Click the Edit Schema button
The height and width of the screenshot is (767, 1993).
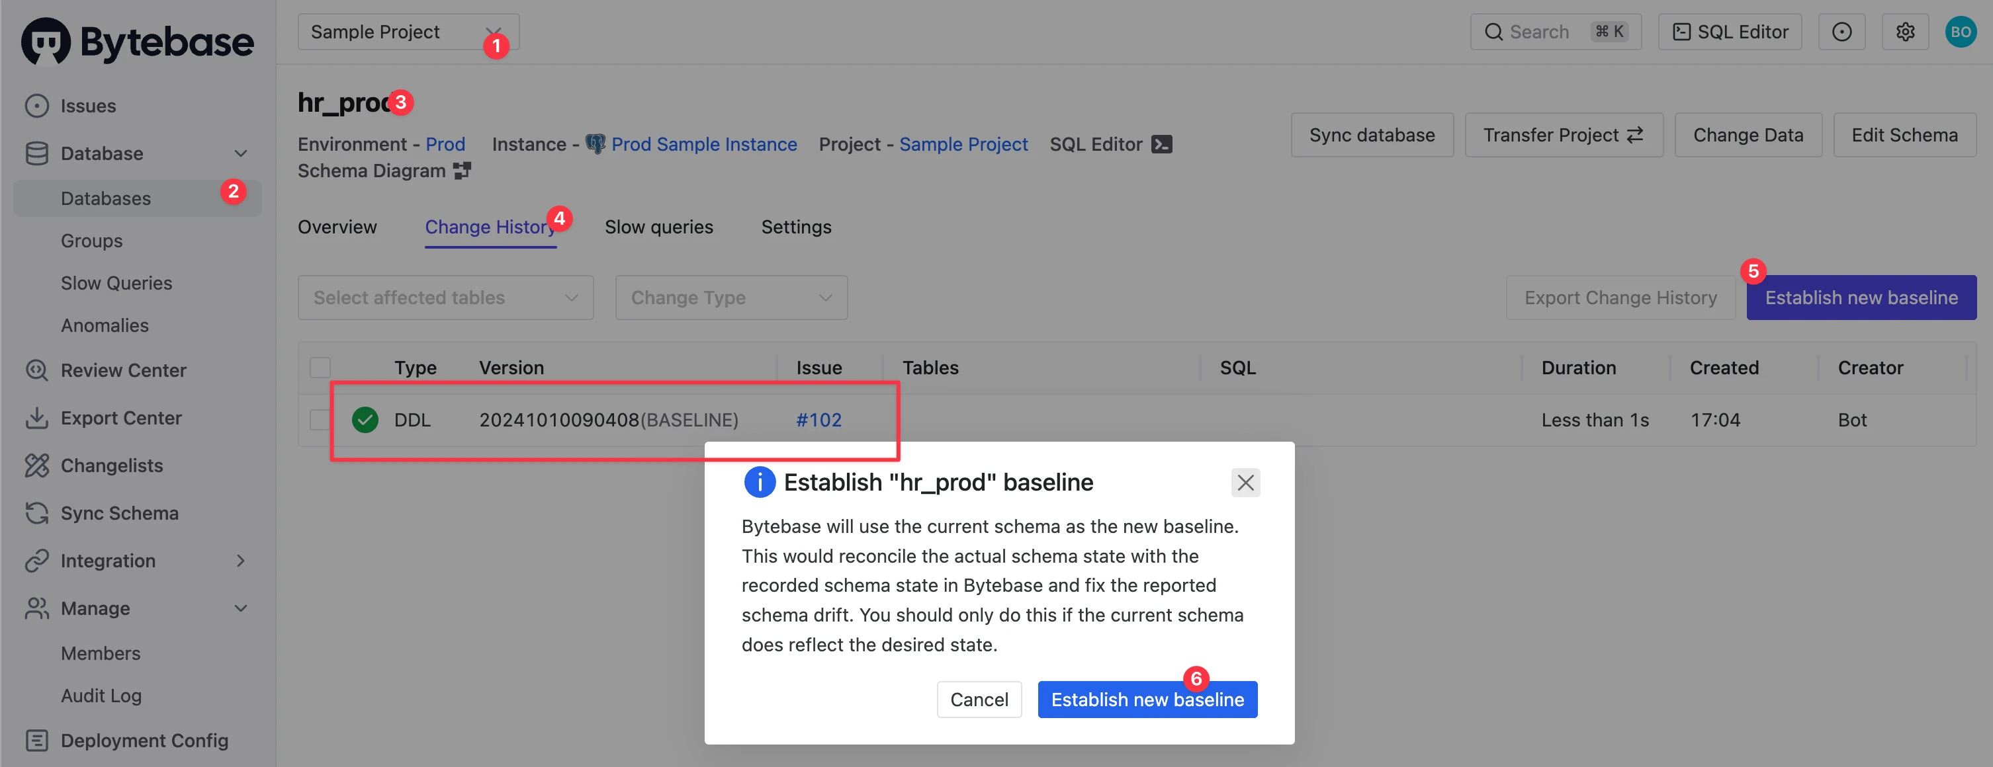(x=1904, y=136)
